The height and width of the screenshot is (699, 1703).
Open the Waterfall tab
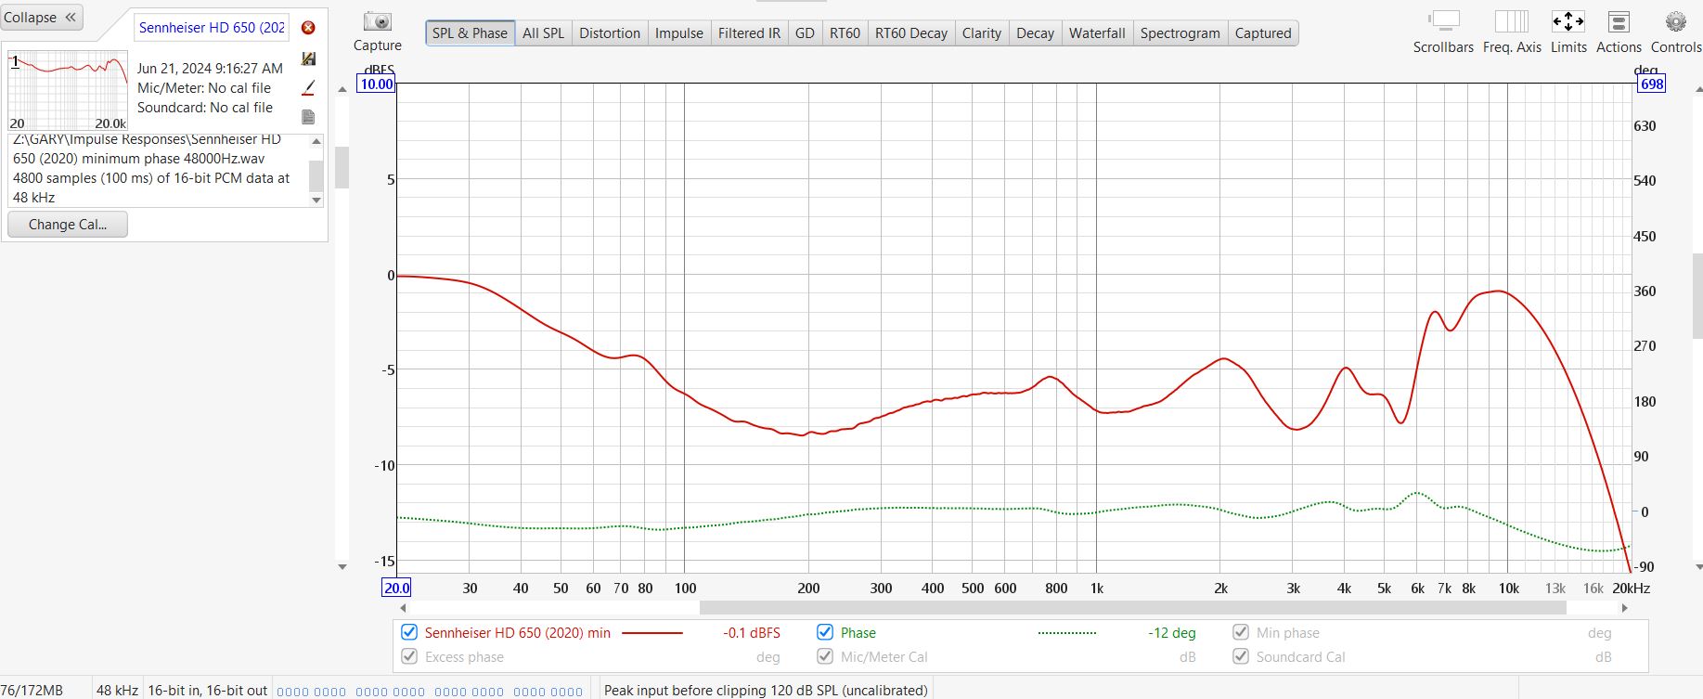tap(1097, 33)
